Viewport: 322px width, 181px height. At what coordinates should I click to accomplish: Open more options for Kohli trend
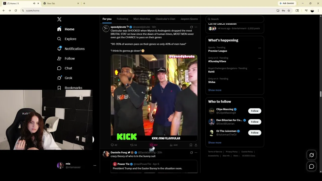coord(260,69)
